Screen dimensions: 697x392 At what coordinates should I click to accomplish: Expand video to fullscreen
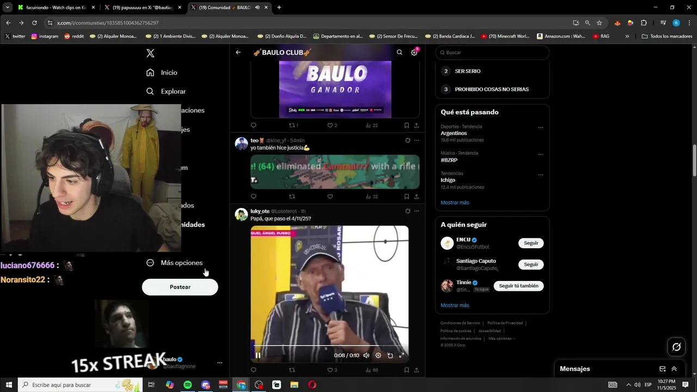[402, 356]
